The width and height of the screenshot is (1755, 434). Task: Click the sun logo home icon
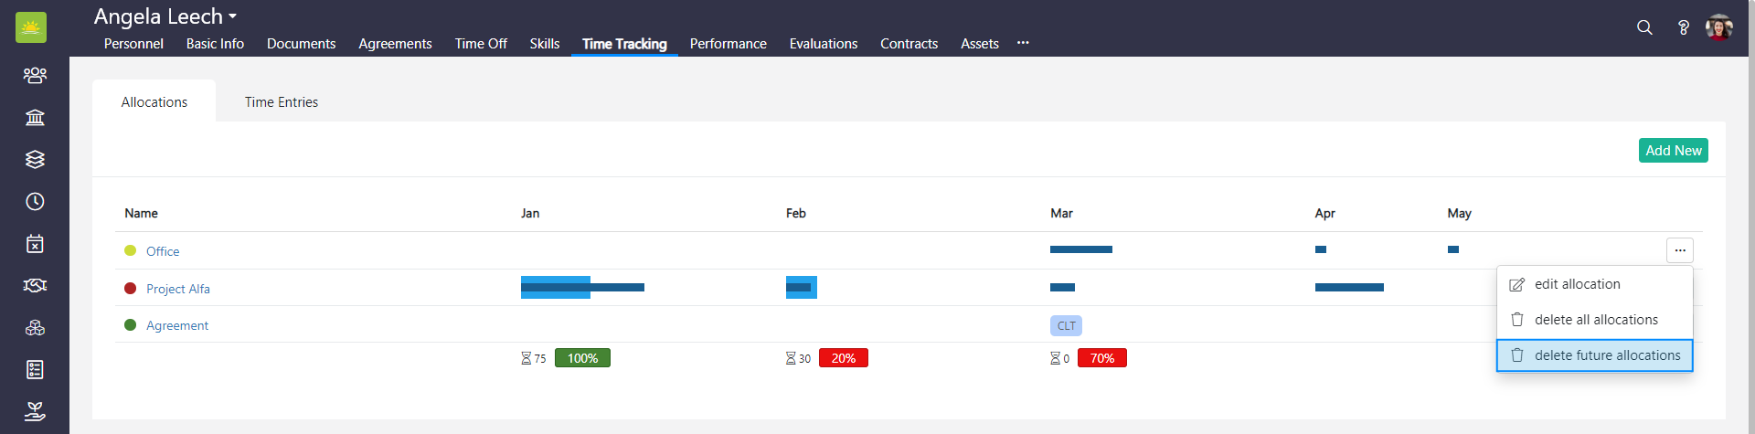coord(31,27)
